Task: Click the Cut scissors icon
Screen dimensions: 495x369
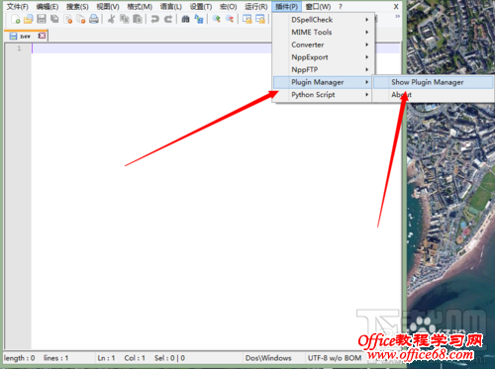Action: (111, 19)
